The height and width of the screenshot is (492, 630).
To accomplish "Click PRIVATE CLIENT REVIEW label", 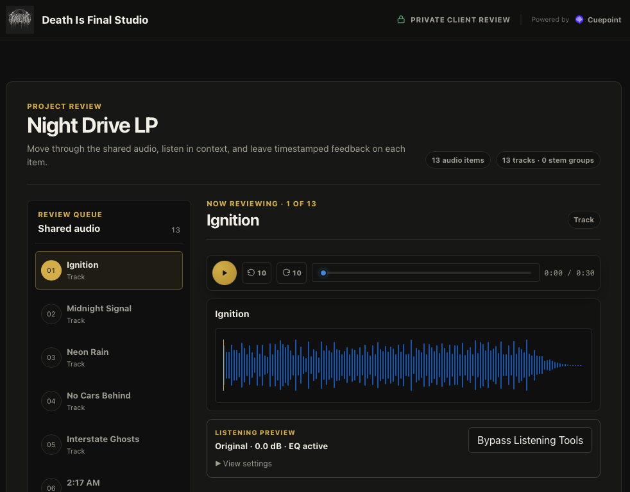I will (460, 20).
